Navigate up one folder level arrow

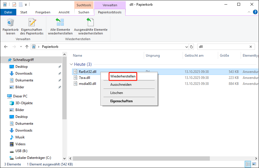(27, 47)
